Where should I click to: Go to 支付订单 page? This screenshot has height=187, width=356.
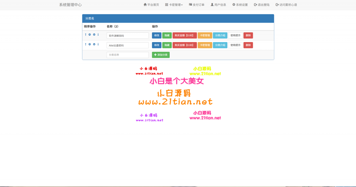(197, 5)
